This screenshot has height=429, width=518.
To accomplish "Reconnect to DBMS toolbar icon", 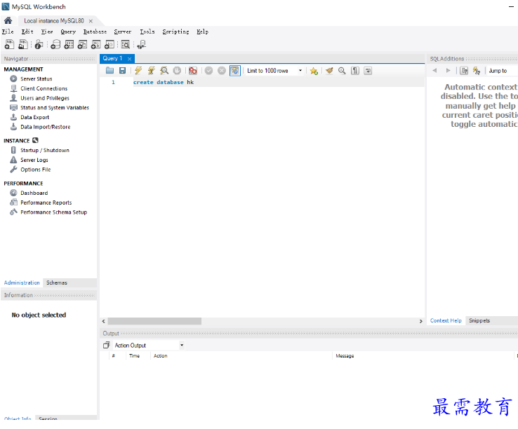I will 142,44.
